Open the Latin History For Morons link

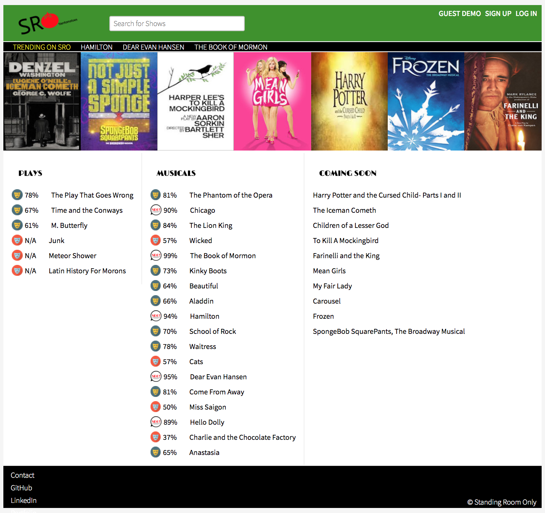click(87, 271)
